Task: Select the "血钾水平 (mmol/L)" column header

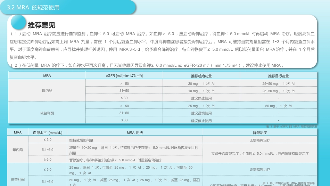Action: [48, 133]
